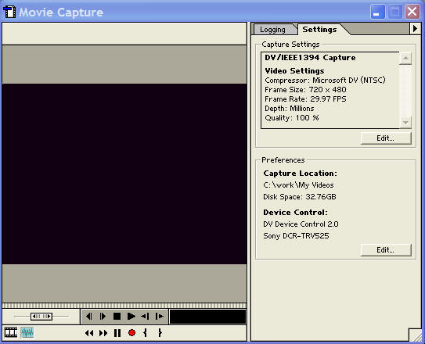This screenshot has width=425, height=344.
Task: Edit the Preferences device control
Action: coord(386,250)
